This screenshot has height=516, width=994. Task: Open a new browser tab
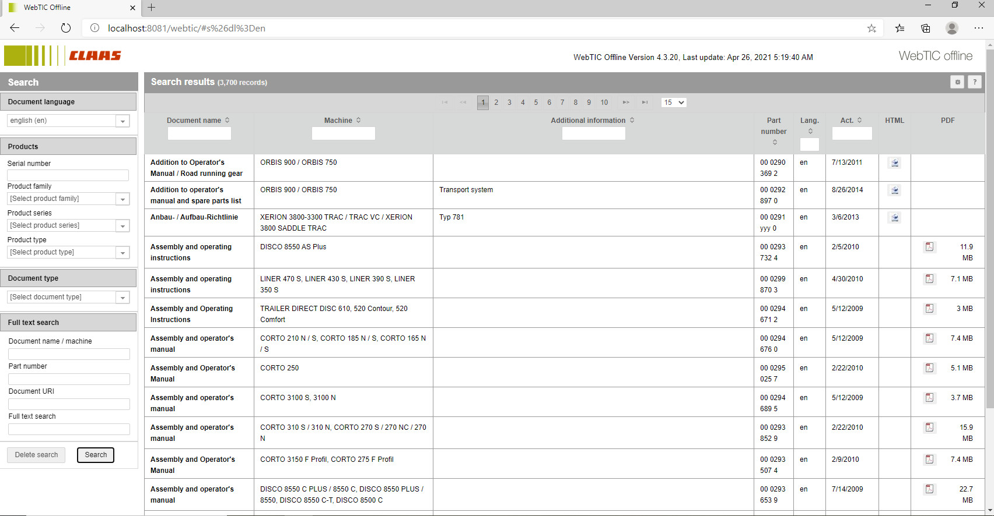coord(151,8)
